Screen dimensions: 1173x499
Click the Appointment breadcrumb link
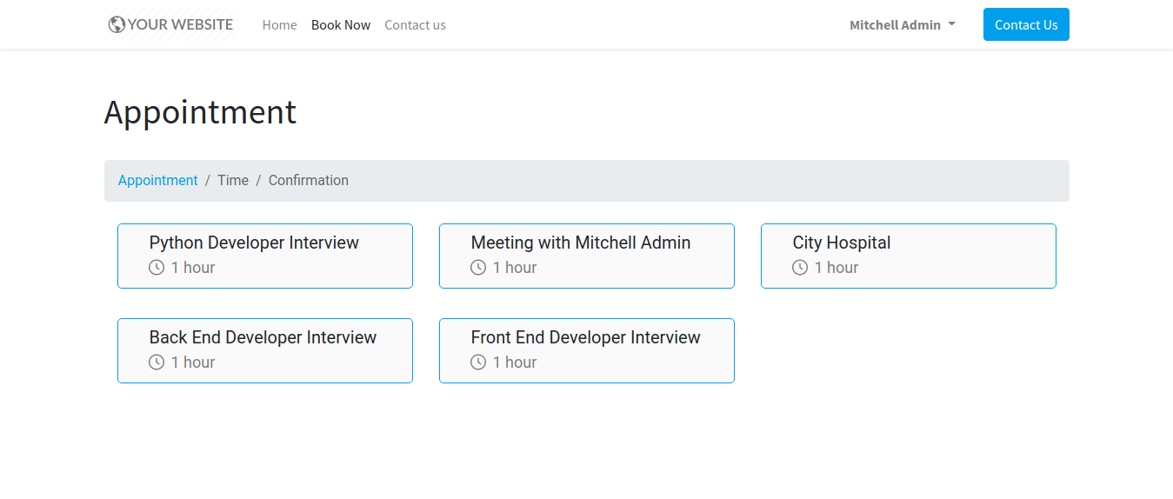tap(157, 181)
